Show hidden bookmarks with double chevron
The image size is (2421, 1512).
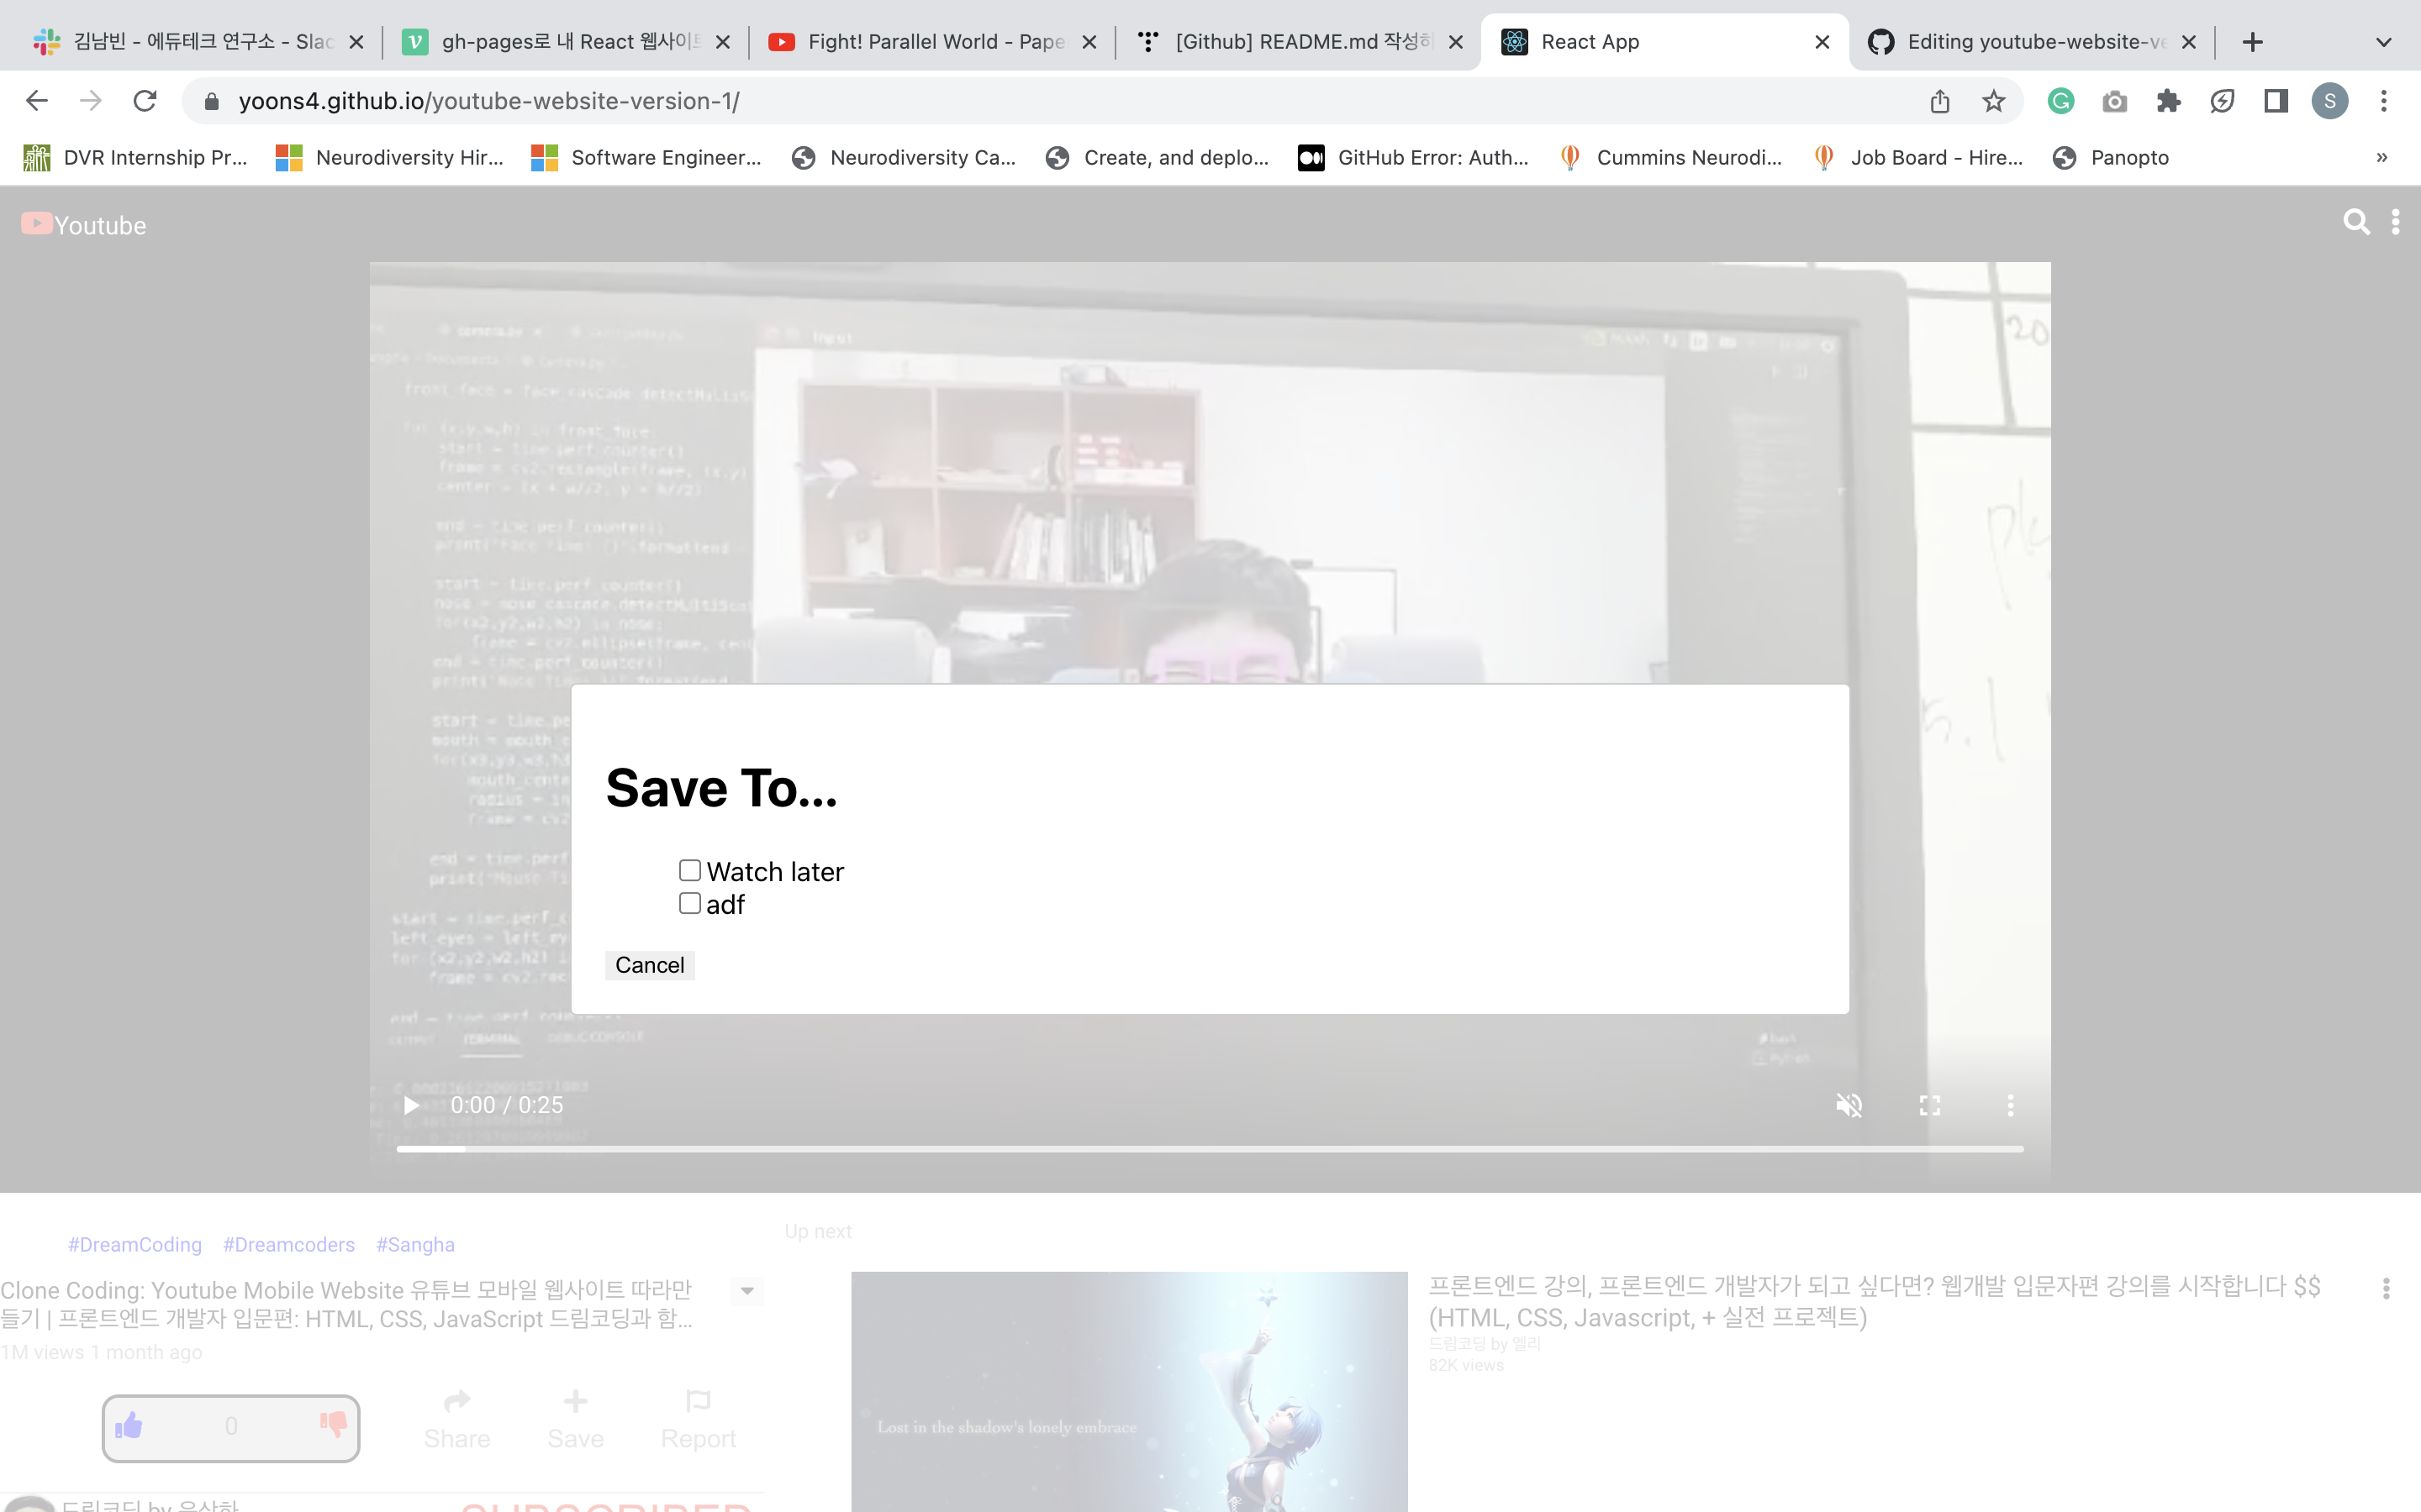coord(2382,158)
